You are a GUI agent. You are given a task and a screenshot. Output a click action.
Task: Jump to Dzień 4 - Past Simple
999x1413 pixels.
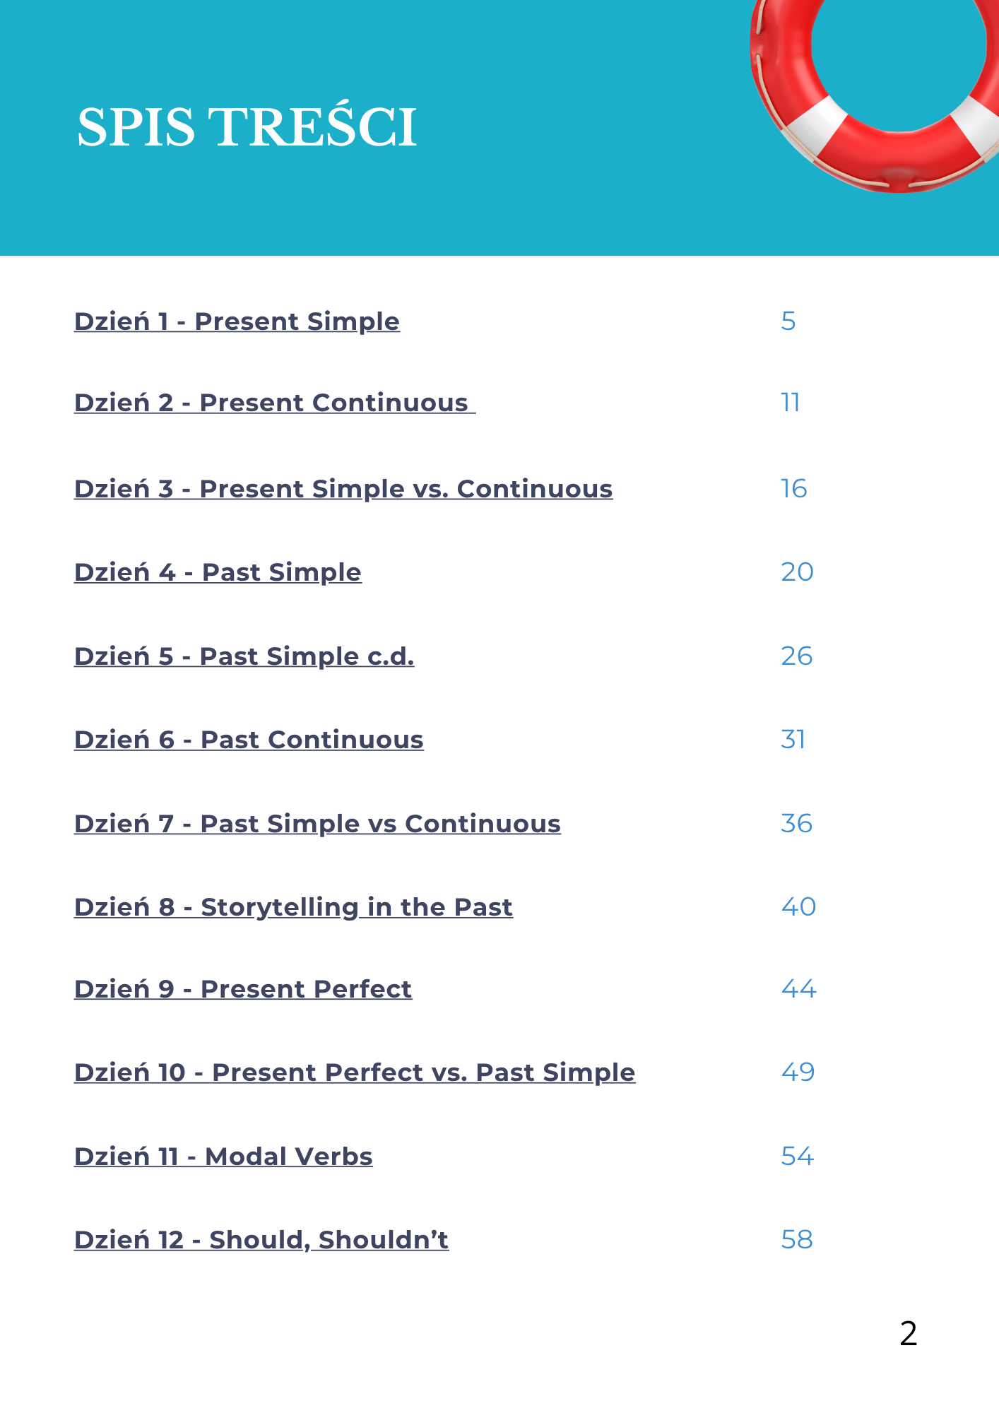(x=218, y=572)
